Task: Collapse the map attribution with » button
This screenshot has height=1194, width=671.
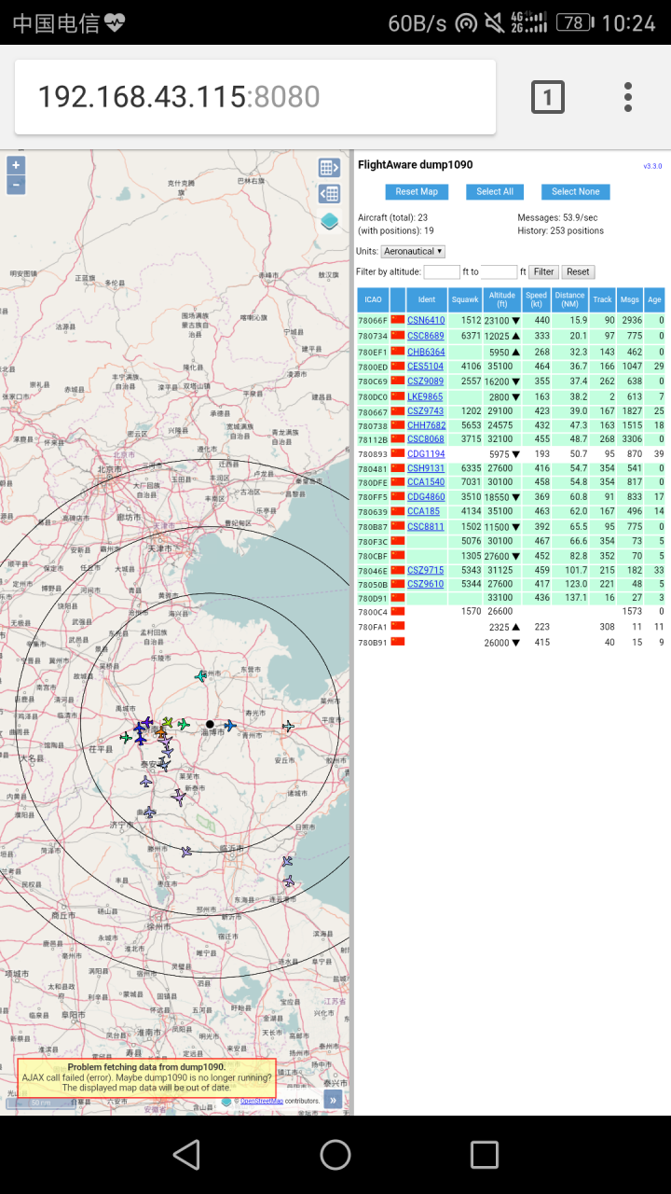Action: [x=333, y=1100]
